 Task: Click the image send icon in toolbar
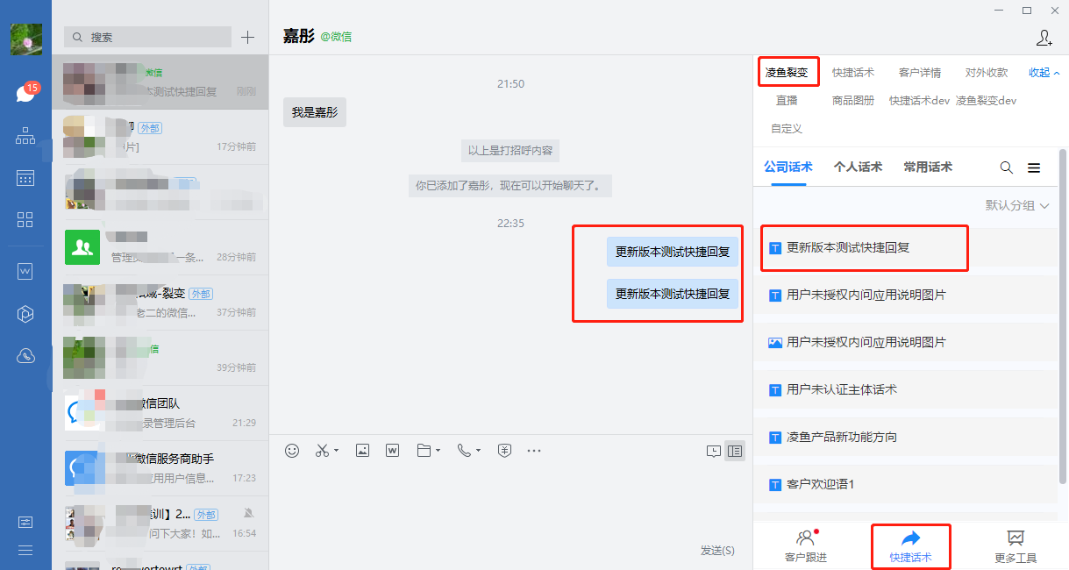click(362, 450)
